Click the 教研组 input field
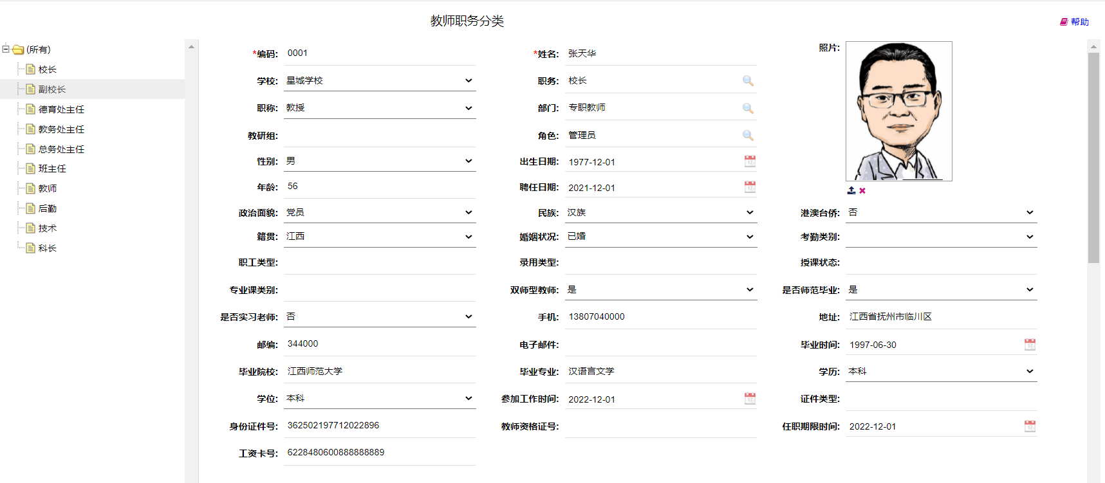The width and height of the screenshot is (1105, 483). point(380,135)
